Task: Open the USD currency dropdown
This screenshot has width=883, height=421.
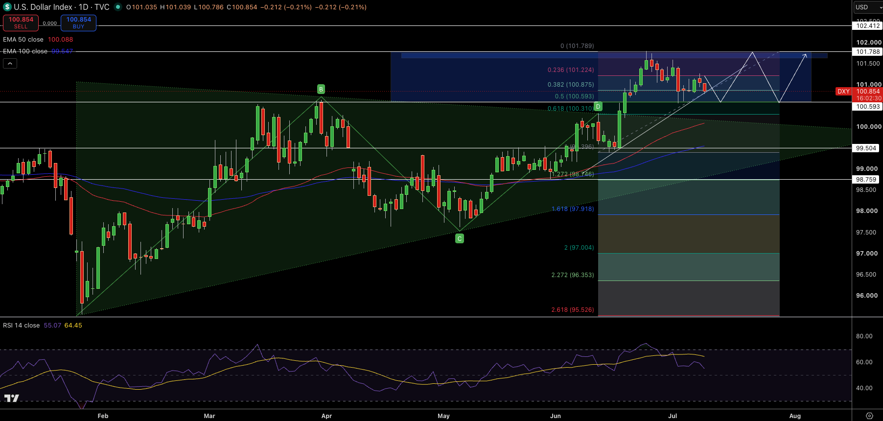Action: coord(868,7)
